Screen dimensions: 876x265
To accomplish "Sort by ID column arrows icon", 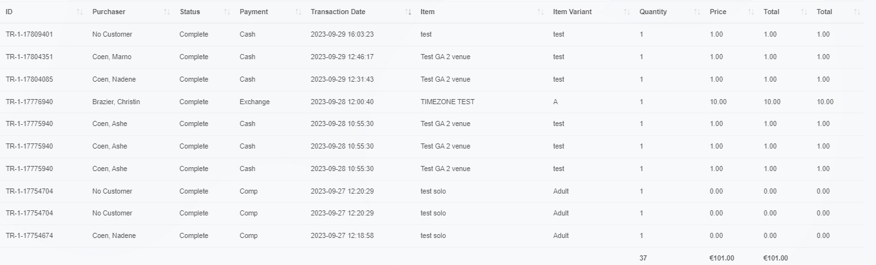I will pyautogui.click(x=79, y=12).
